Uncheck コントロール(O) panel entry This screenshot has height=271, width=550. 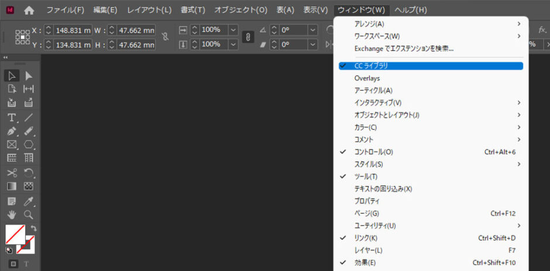(431, 152)
